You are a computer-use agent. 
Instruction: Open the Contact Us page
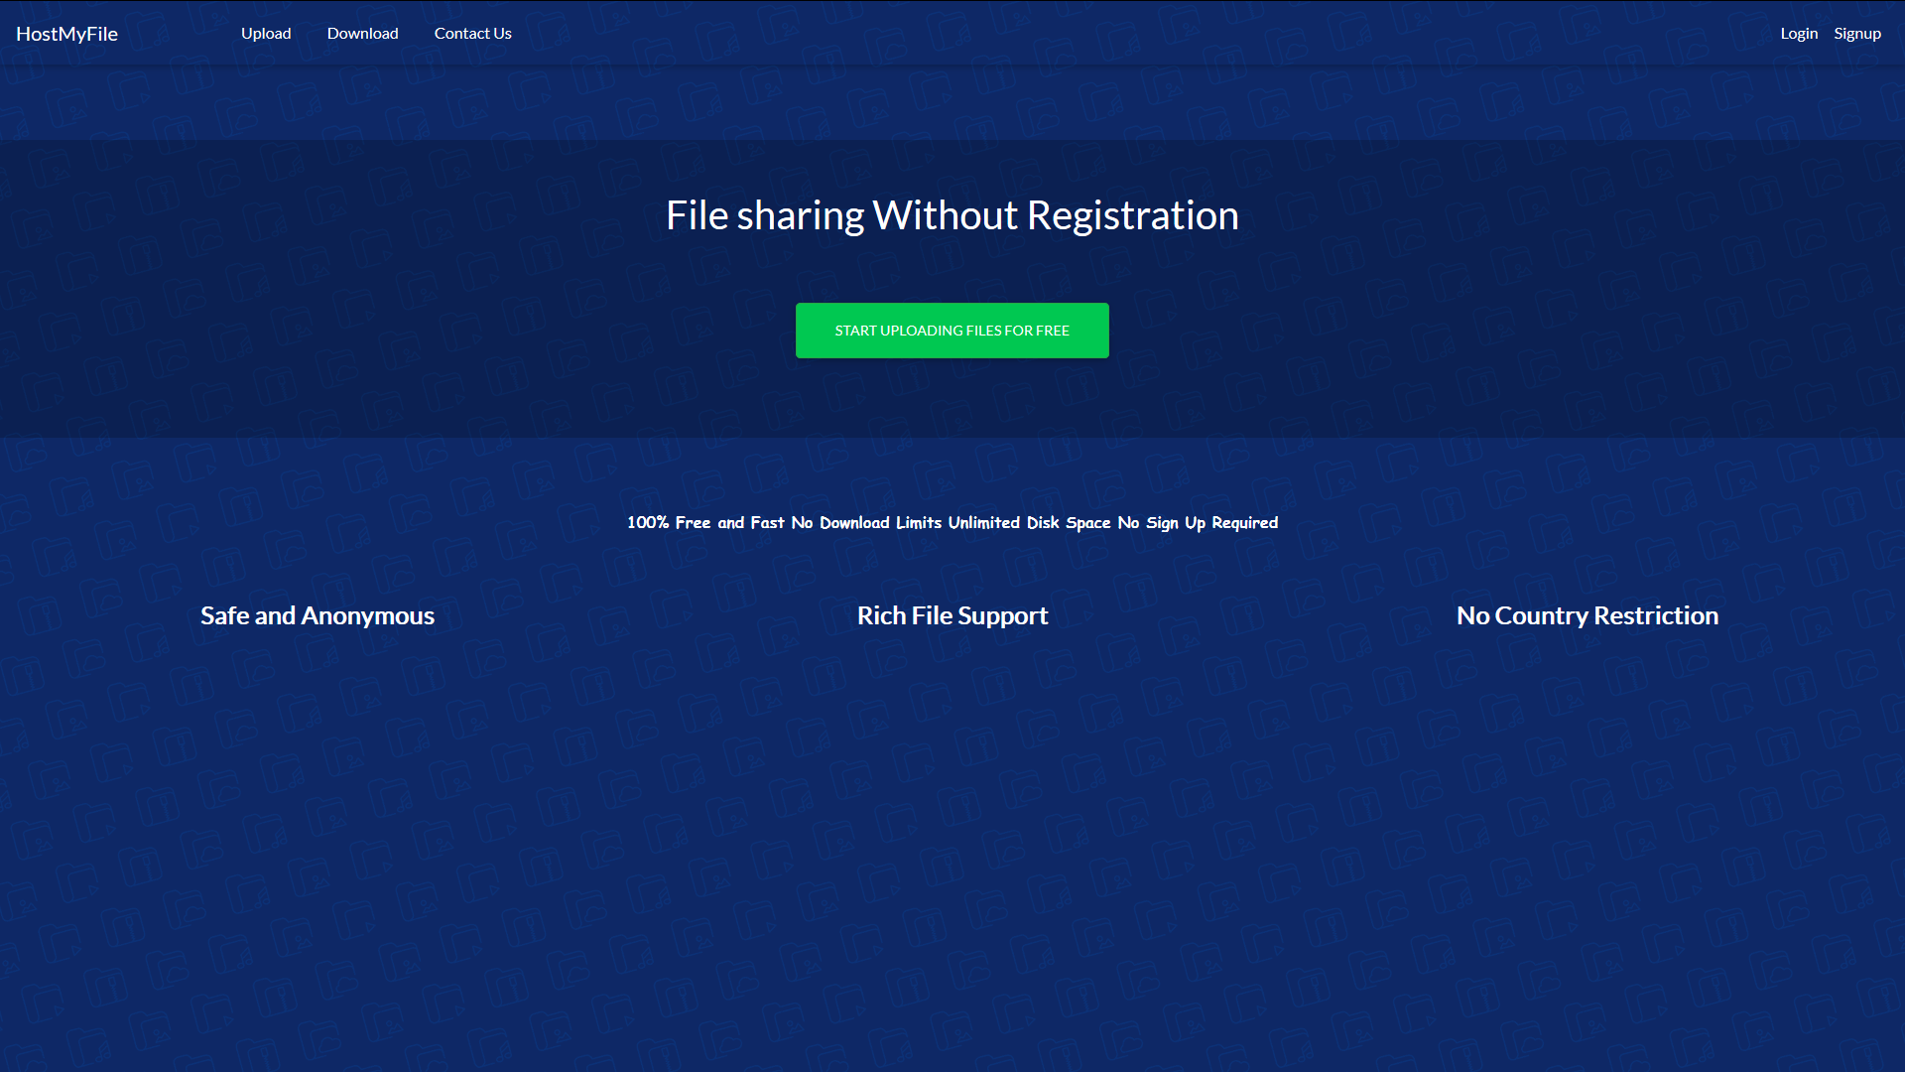472,34
